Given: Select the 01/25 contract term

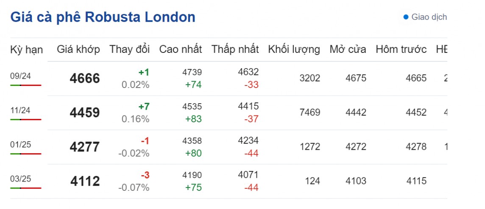Looking at the screenshot, I should [20, 144].
